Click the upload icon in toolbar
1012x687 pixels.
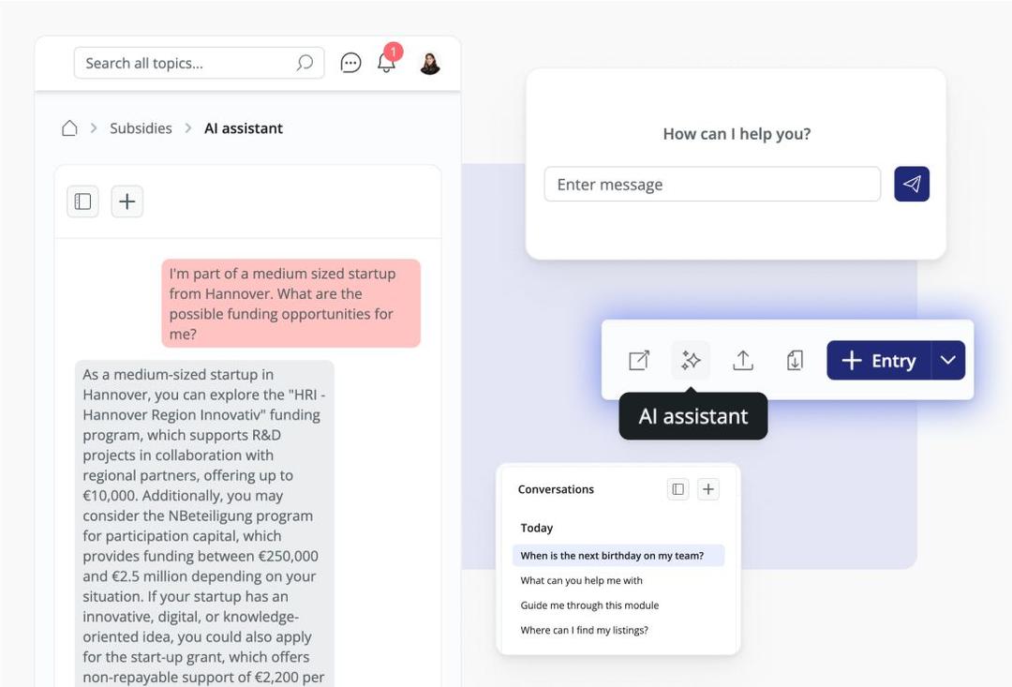pyautogui.click(x=743, y=361)
